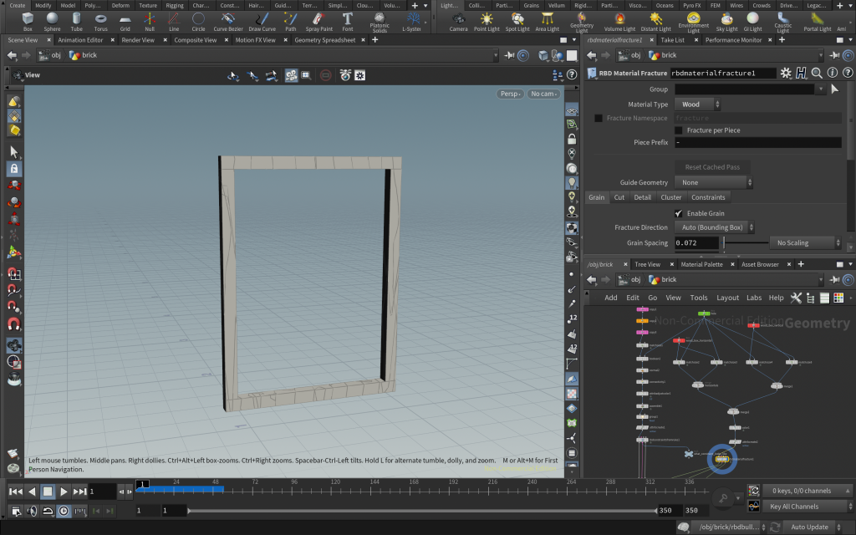The image size is (856, 535).
Task: Click the viewport help question mark icon
Action: [x=572, y=74]
